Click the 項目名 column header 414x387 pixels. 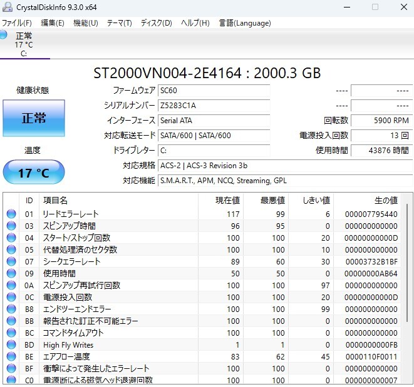[118, 201]
